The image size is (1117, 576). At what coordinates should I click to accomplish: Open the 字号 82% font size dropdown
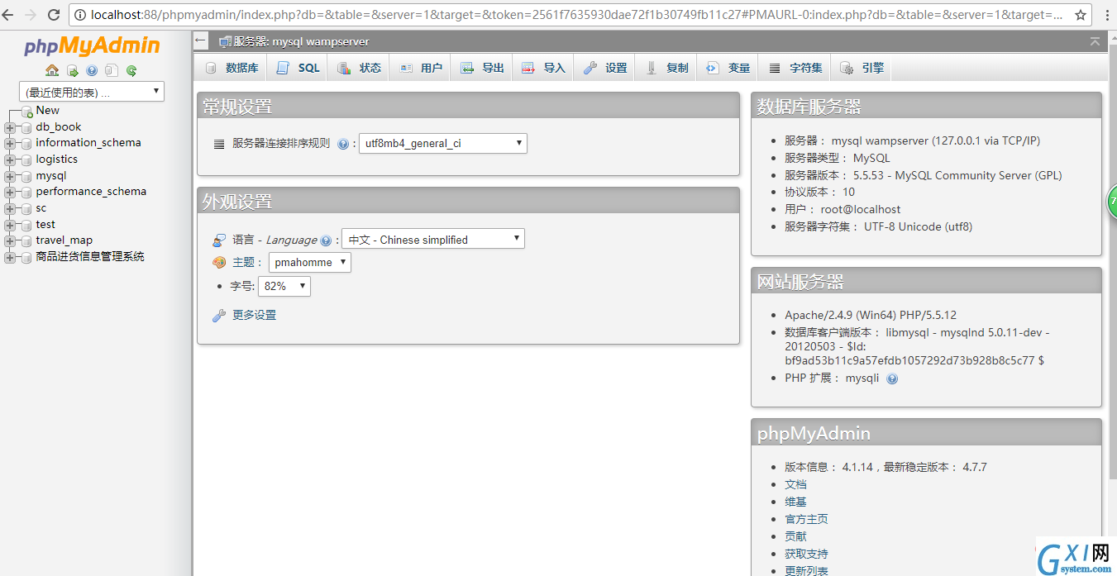[284, 287]
